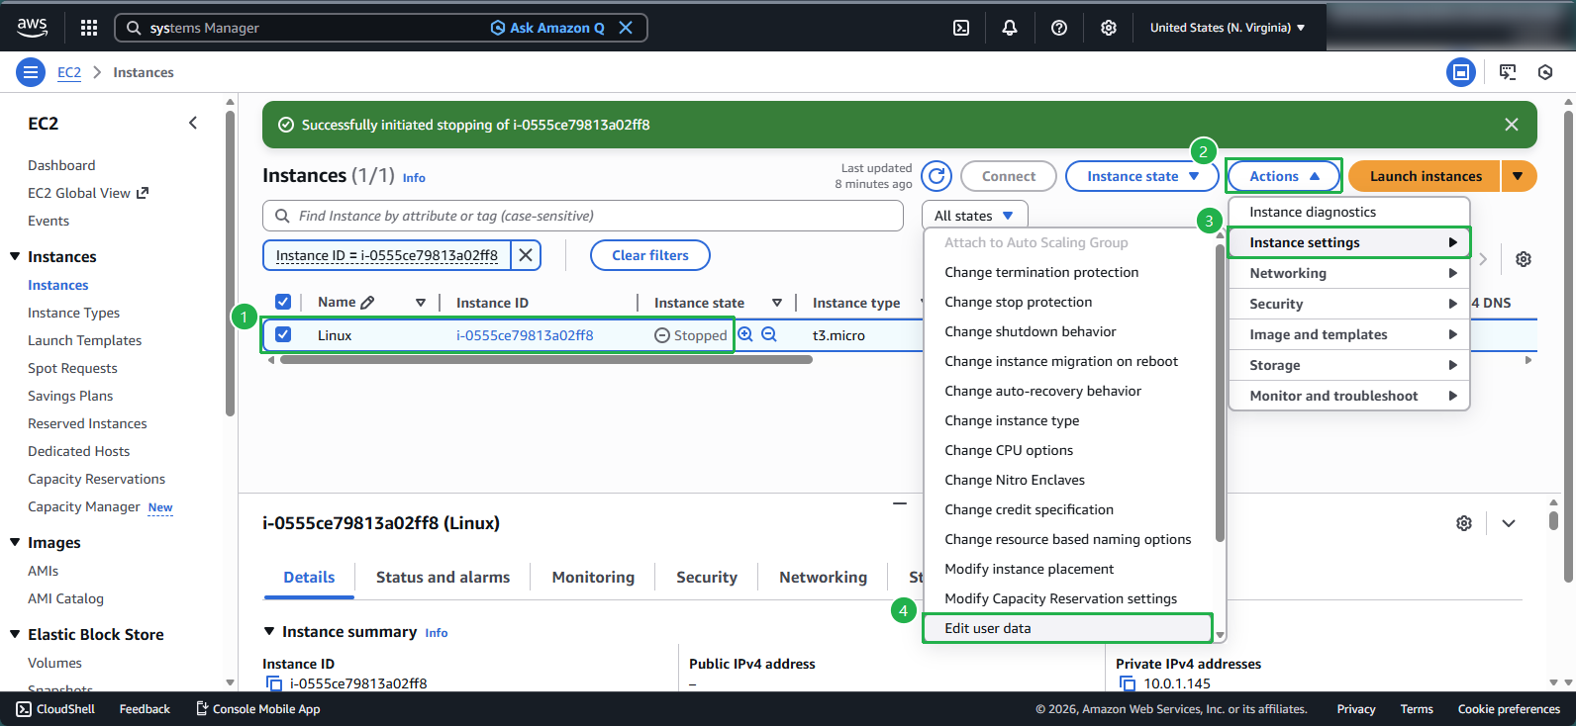Copy the Instance ID in summary

pyautogui.click(x=274, y=683)
